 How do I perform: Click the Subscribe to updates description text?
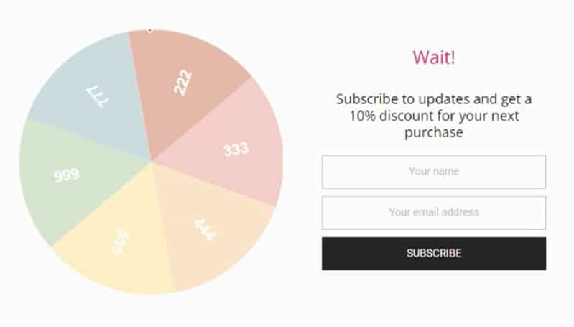click(x=433, y=98)
